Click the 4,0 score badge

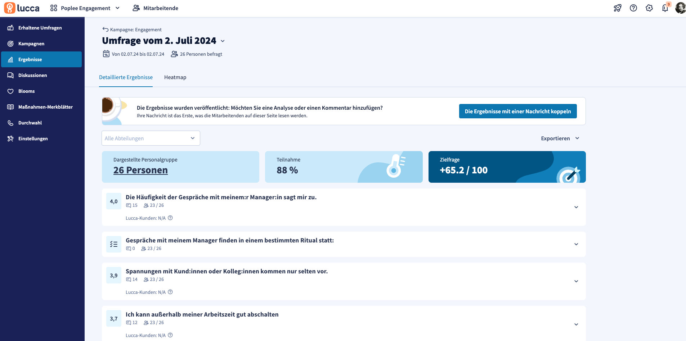pyautogui.click(x=114, y=201)
